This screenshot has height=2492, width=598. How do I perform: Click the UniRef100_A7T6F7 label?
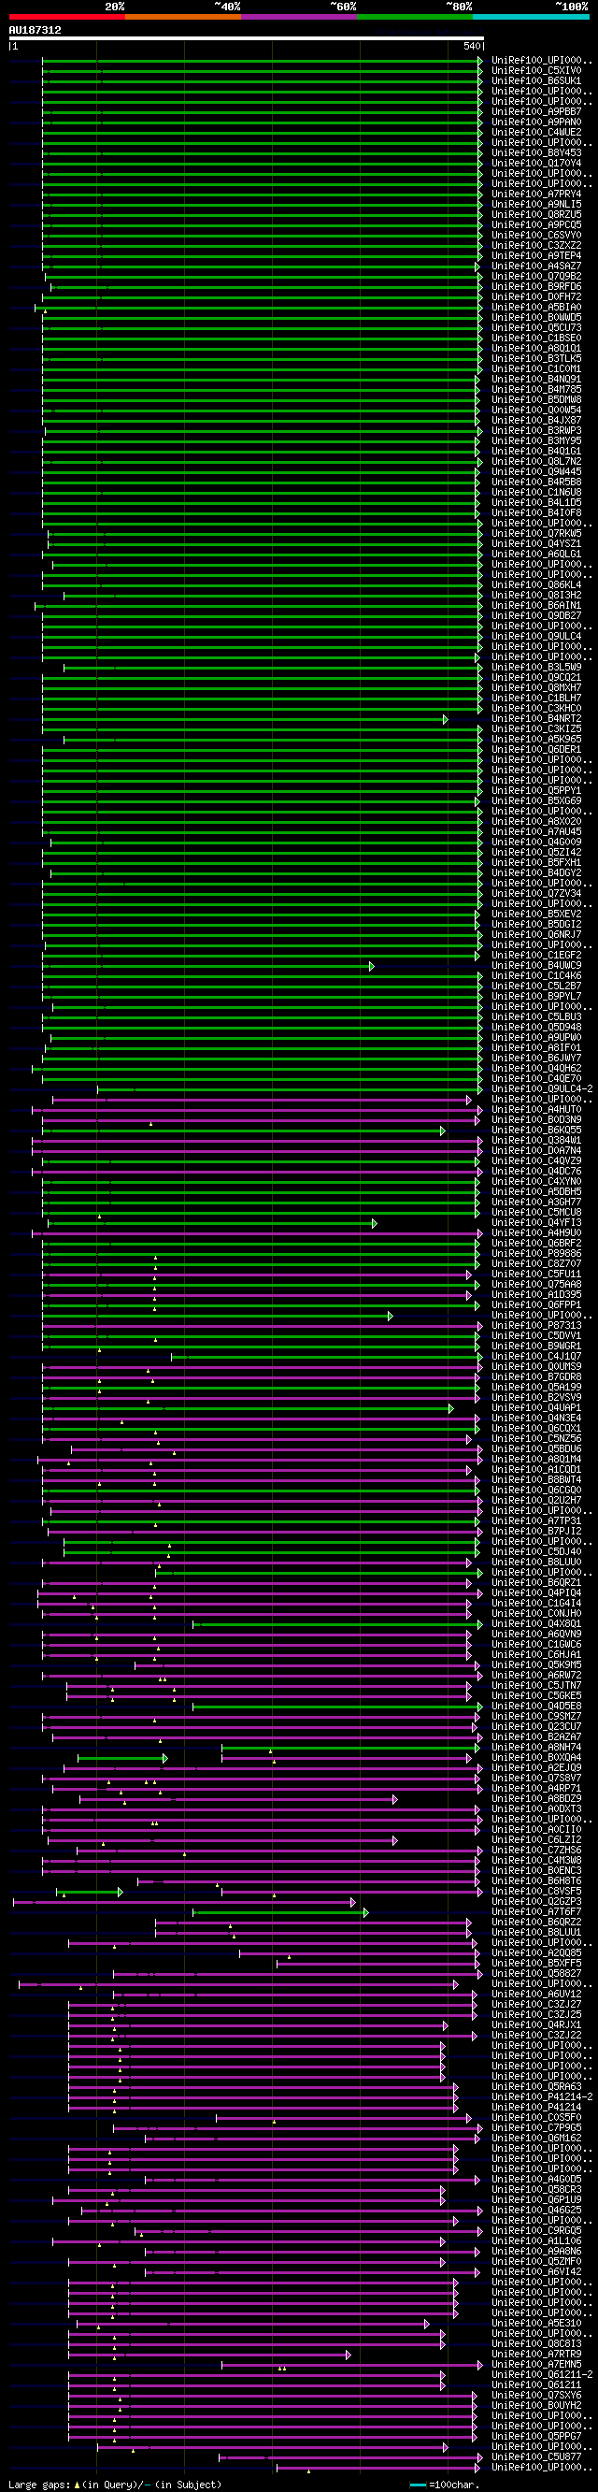point(536,1911)
